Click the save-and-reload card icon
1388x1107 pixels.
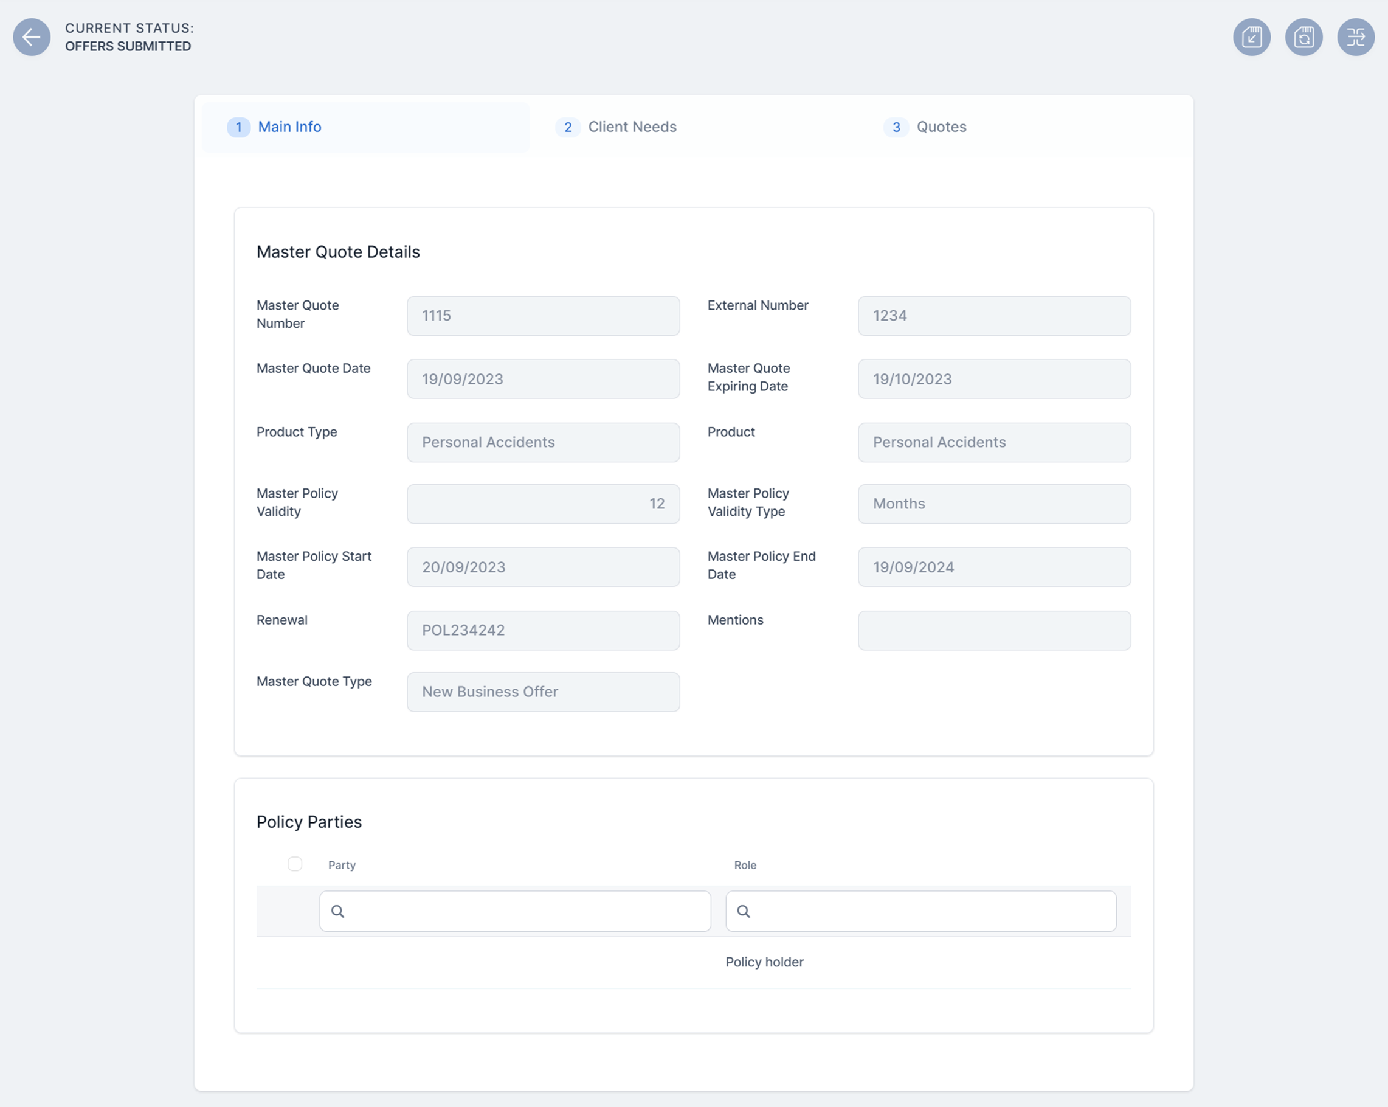(1303, 36)
